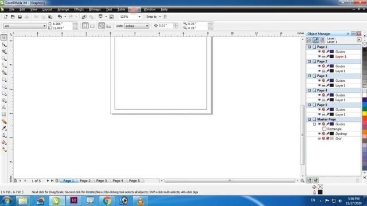367x206 pixels.
Task: Select the Basic Shapes tool
Action: (4, 101)
